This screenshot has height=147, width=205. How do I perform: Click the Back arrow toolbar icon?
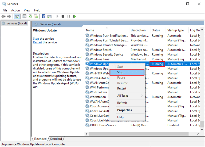tap(3, 17)
